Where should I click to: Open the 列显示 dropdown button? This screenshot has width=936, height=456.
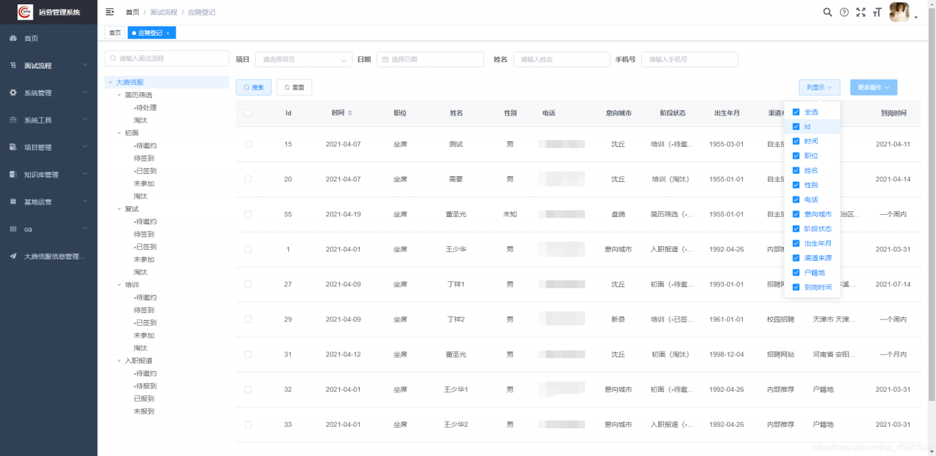(x=820, y=87)
